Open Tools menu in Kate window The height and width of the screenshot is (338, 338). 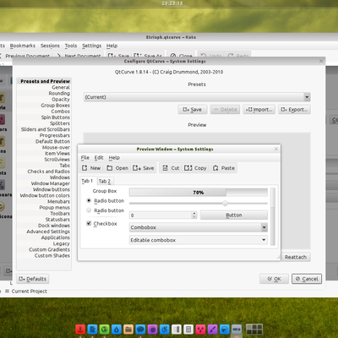point(71,46)
